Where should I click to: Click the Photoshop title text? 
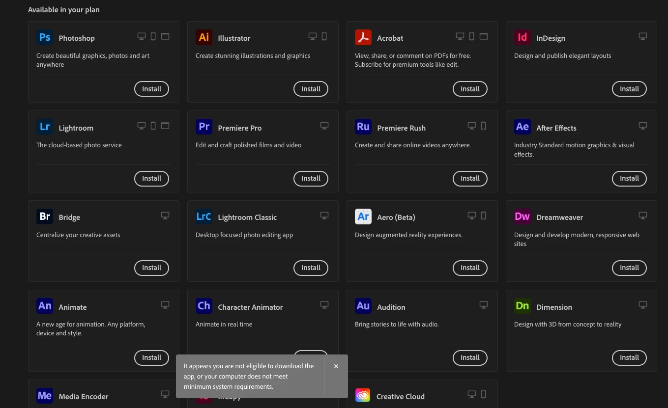click(77, 38)
